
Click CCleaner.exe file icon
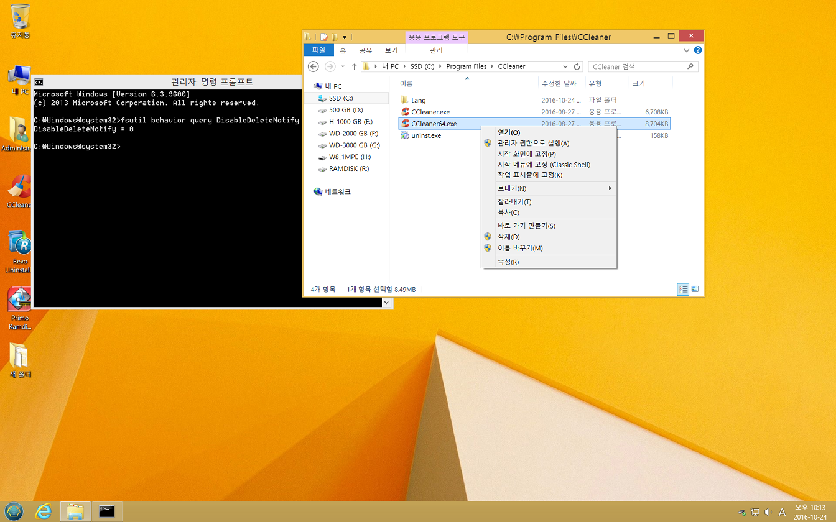click(x=406, y=112)
